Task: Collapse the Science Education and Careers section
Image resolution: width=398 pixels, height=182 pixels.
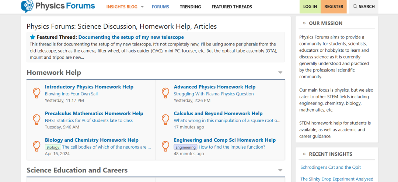Action: tap(280, 170)
